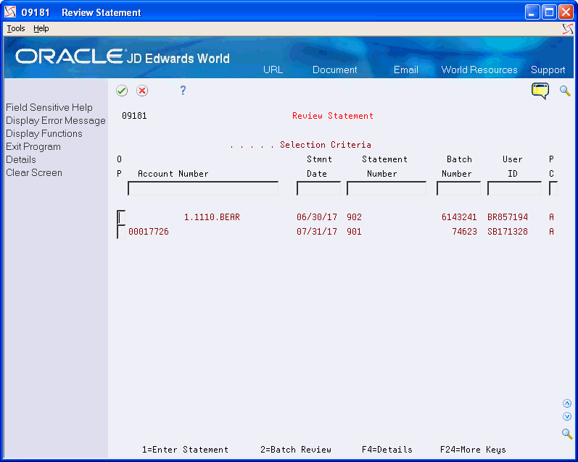This screenshot has width=578, height=462.
Task: Open the Tools menu
Action: coord(16,28)
